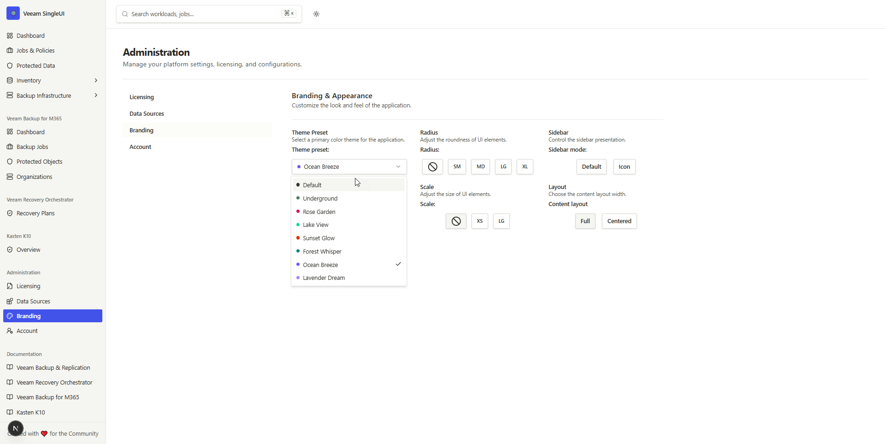885x444 pixels.
Task: Click the Protected Objects shield icon
Action: point(10,161)
